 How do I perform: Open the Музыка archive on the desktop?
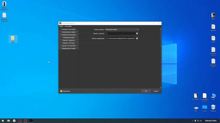tap(213, 28)
